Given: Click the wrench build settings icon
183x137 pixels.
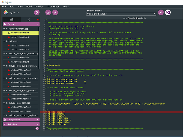Looking at the screenshot, I should pos(55,12).
